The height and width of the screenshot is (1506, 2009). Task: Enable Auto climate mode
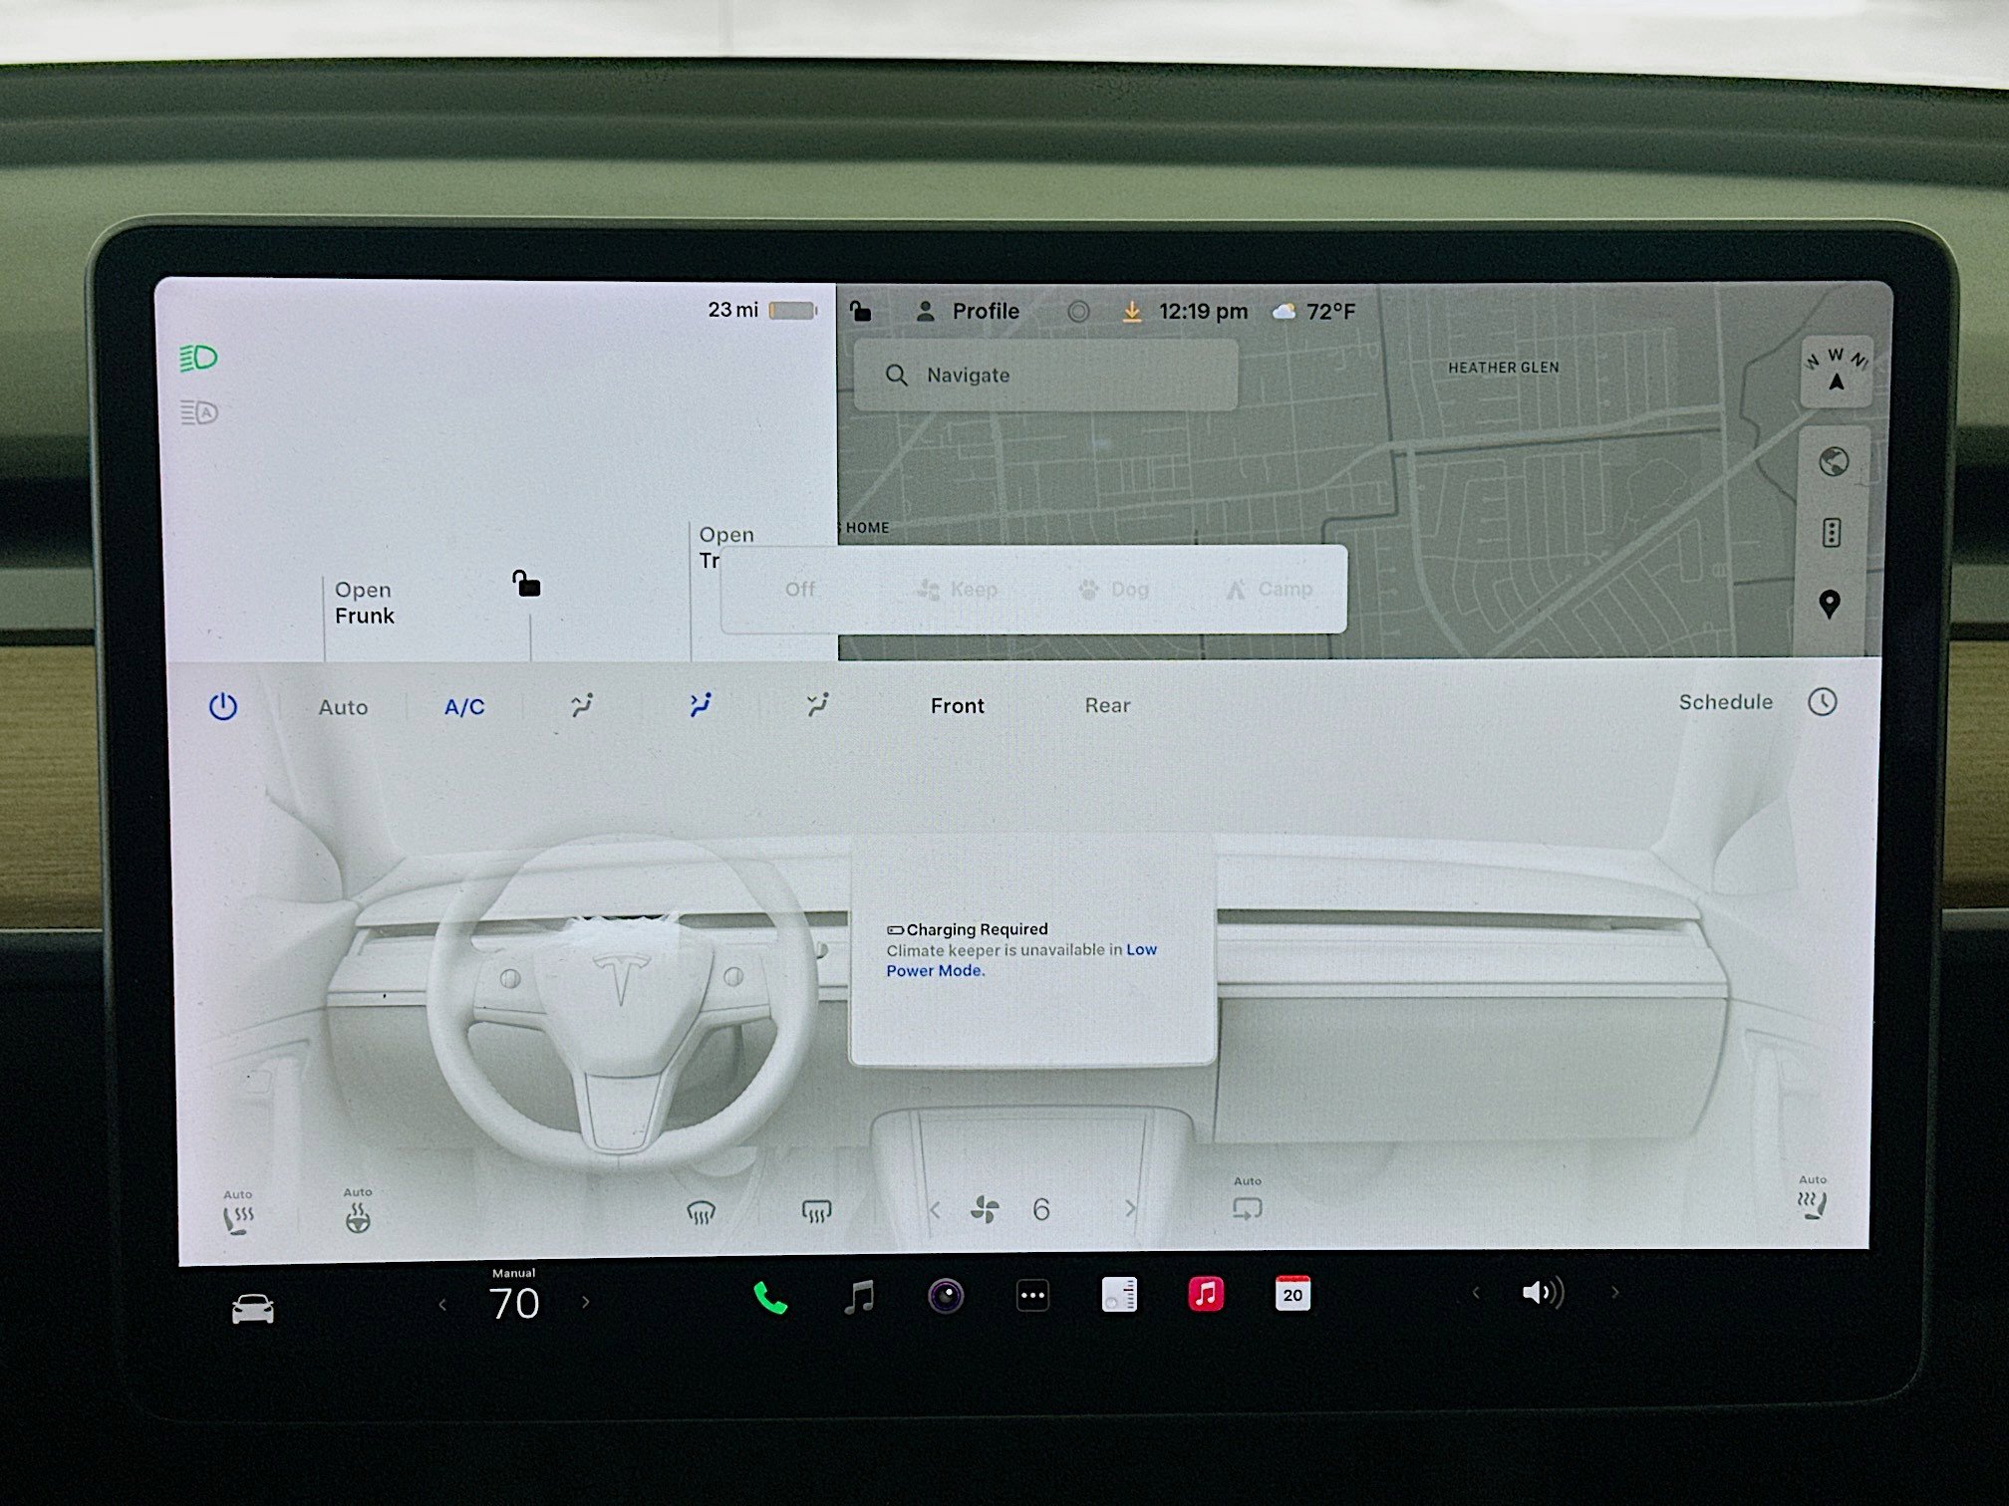tap(343, 707)
